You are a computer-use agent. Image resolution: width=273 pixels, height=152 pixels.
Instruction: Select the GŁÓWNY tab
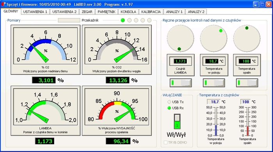coord(11,11)
